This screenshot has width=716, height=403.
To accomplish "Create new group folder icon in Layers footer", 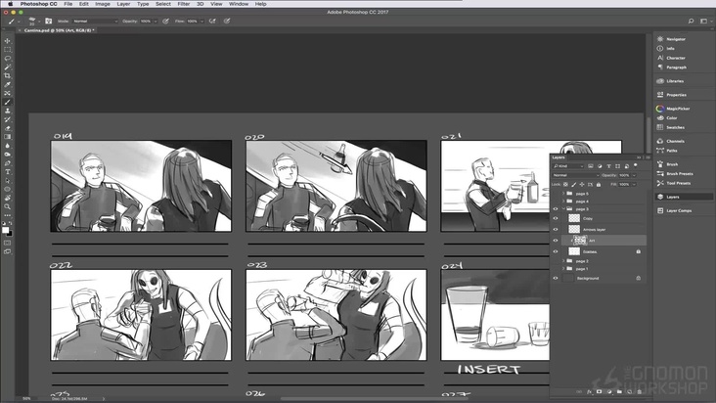I will click(619, 391).
